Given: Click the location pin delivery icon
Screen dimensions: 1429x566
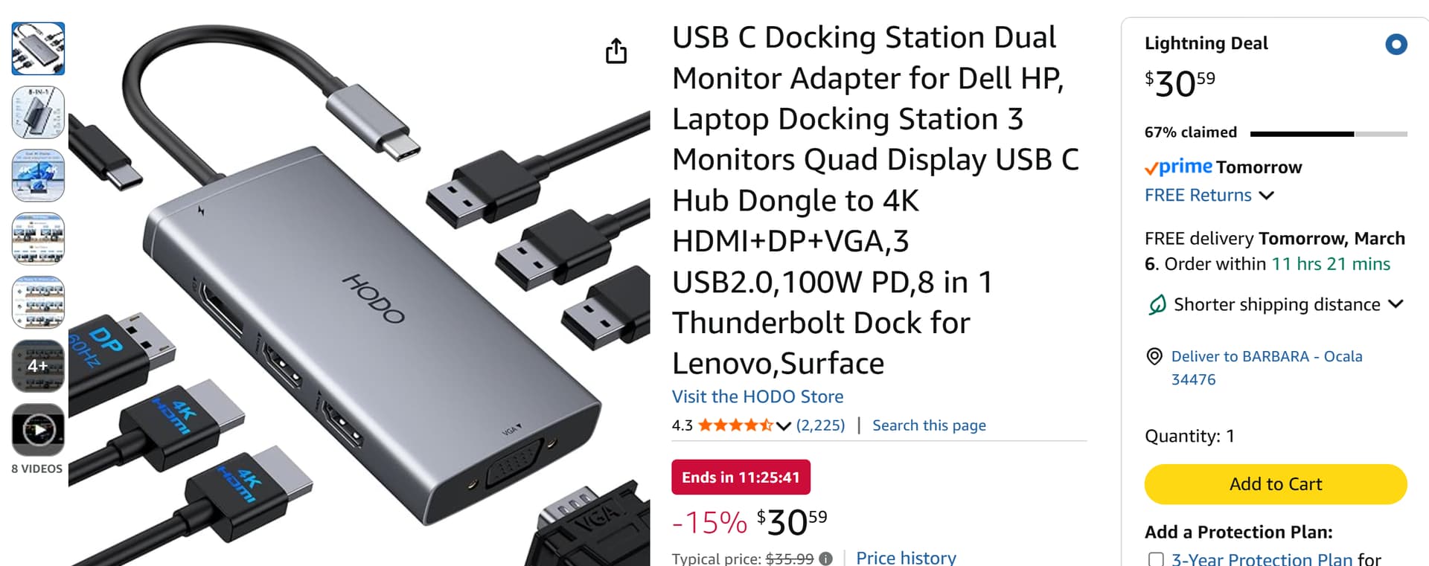Looking at the screenshot, I should point(1154,357).
